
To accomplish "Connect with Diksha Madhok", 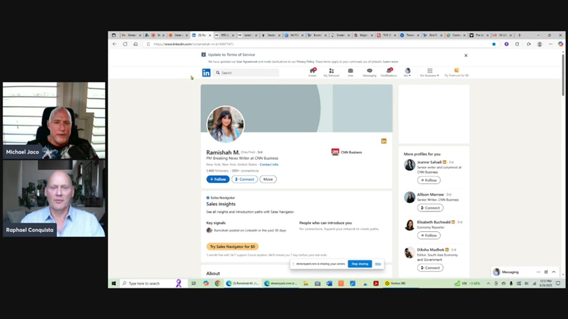I will tap(430, 268).
